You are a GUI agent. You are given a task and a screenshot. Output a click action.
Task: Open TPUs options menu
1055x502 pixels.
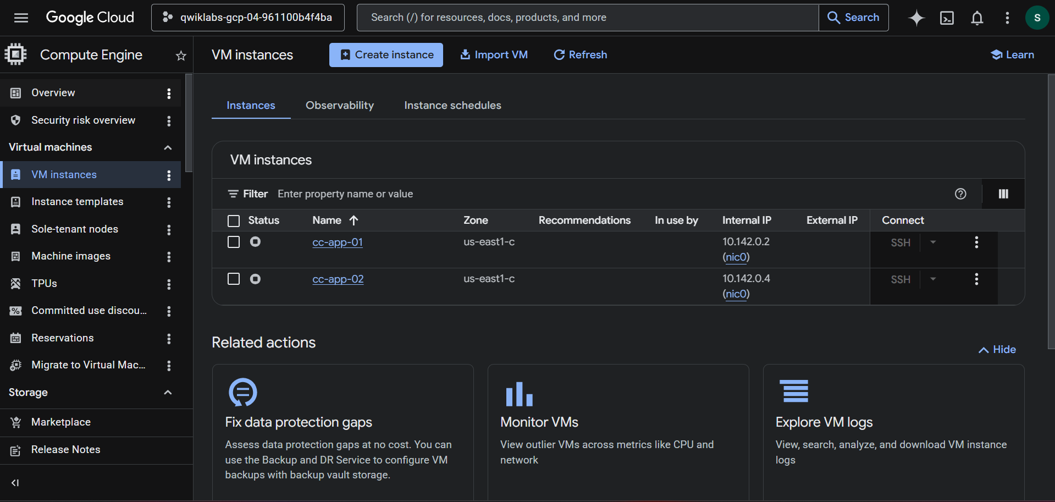[169, 284]
